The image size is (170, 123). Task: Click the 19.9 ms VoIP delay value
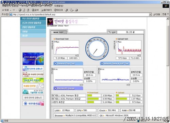[136, 75]
